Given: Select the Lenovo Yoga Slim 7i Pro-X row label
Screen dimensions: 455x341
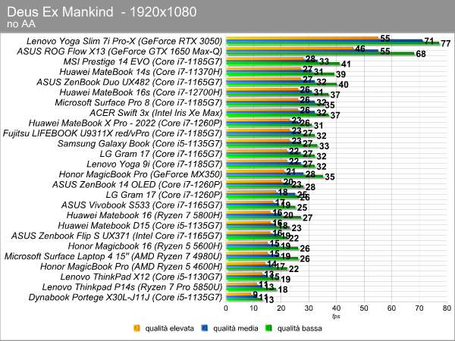Looking at the screenshot, I should click(x=124, y=41).
